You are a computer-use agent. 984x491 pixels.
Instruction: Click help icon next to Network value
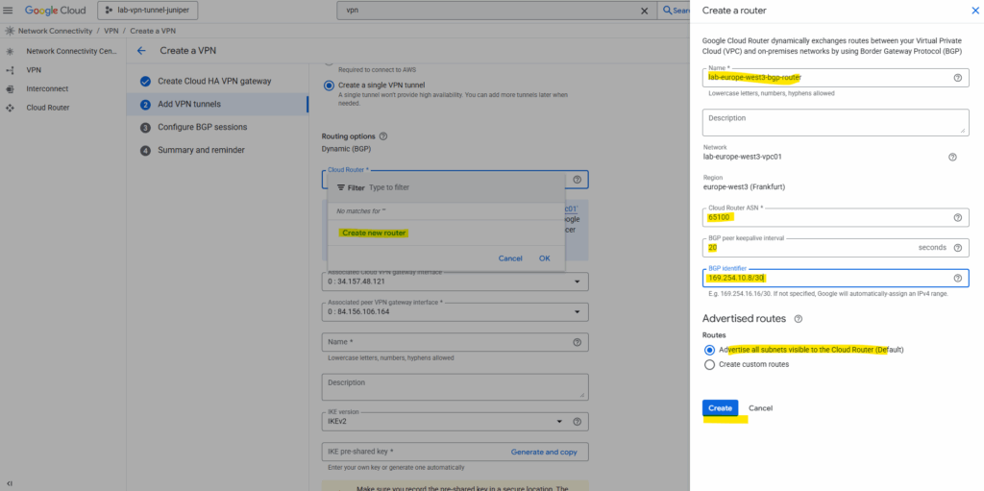tap(952, 157)
